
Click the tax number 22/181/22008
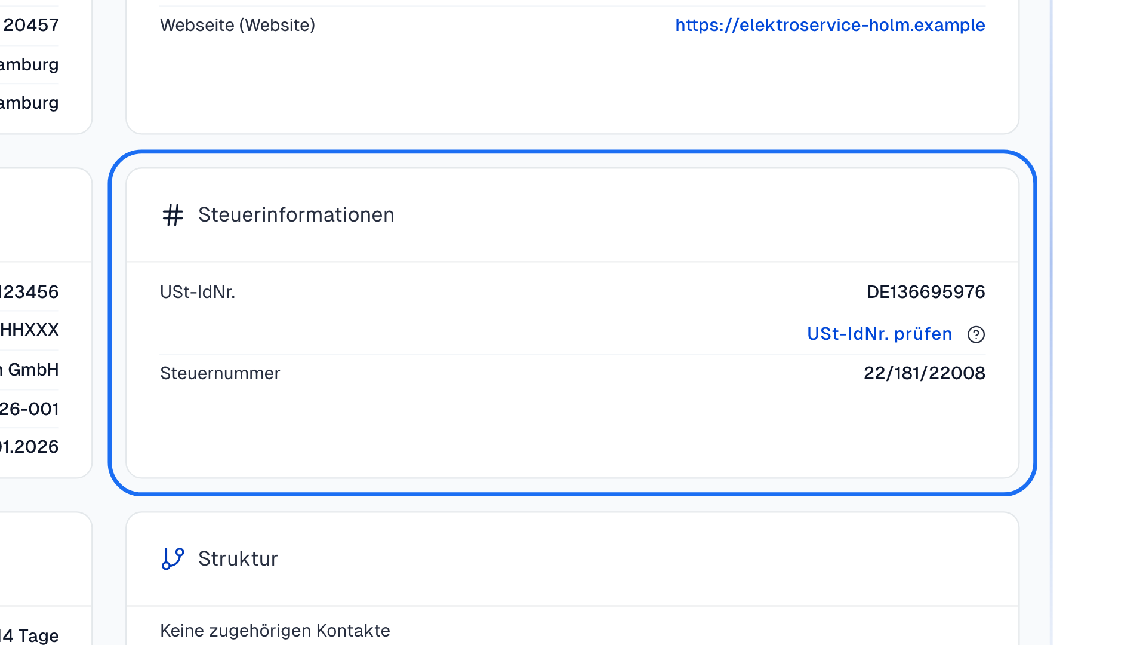click(924, 373)
